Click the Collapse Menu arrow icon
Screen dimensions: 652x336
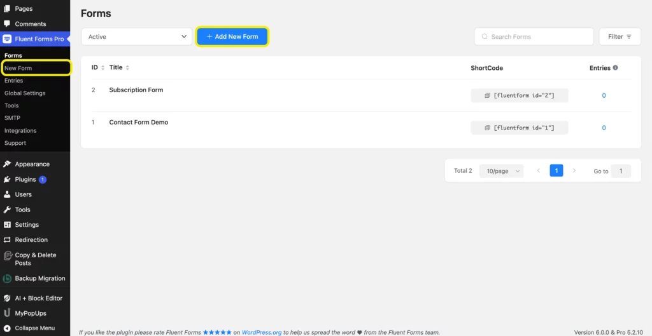tap(7, 328)
